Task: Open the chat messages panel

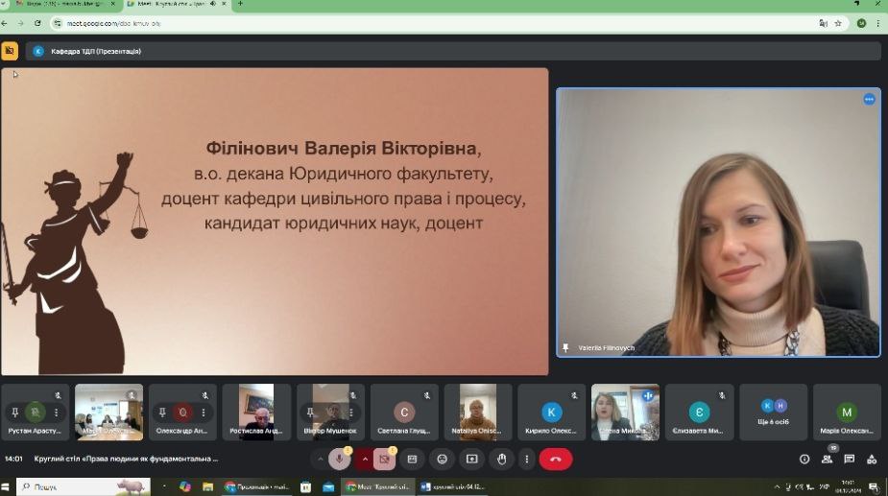Action: 850,460
